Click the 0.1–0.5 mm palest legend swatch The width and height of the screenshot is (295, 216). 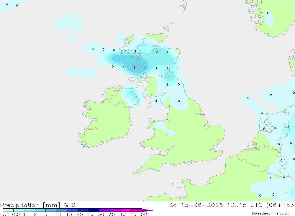pyautogui.click(x=8, y=210)
